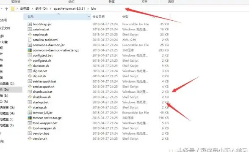Select the version.sh file name
The height and width of the screenshot is (152, 249).
tap(40, 138)
